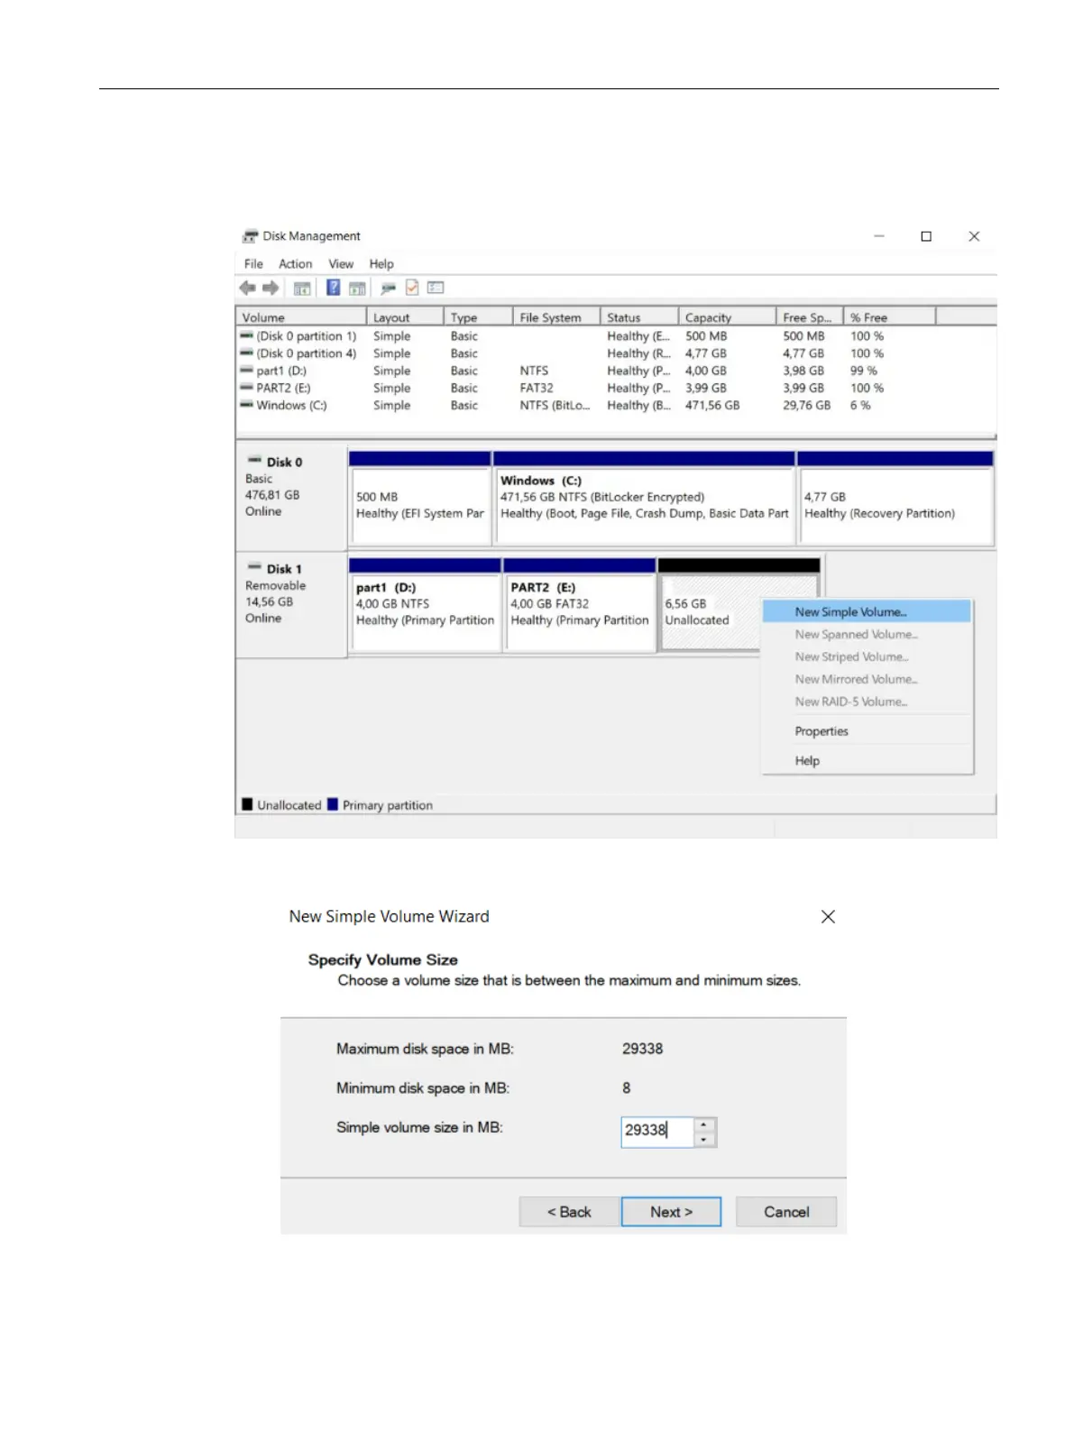Sort by Layout column header
This screenshot has width=1074, height=1431.
(405, 317)
